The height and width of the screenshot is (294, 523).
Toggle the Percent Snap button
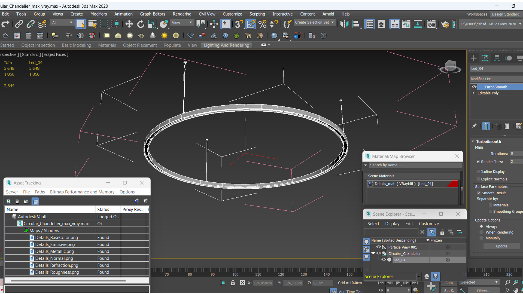(262, 24)
